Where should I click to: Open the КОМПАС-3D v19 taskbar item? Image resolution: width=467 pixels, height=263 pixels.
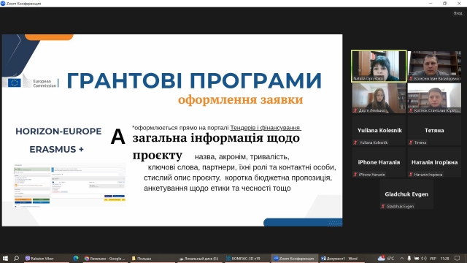pyautogui.click(x=246, y=258)
